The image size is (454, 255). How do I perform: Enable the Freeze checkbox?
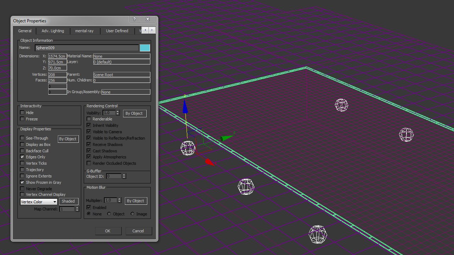click(22, 119)
